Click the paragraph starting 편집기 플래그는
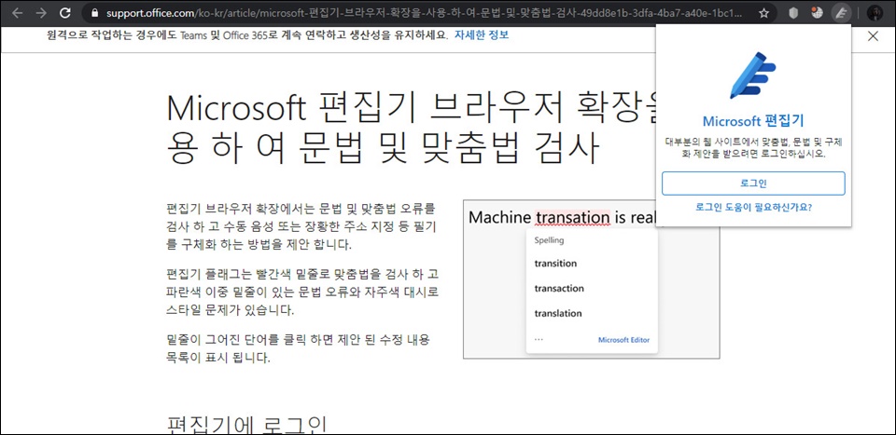 click(x=302, y=292)
